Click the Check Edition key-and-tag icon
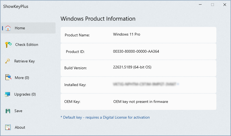Image resolution: width=231 pixels, height=136 pixels. (8, 45)
